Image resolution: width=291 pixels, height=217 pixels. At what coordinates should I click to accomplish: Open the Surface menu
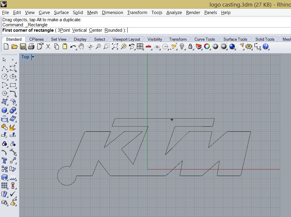(x=61, y=13)
